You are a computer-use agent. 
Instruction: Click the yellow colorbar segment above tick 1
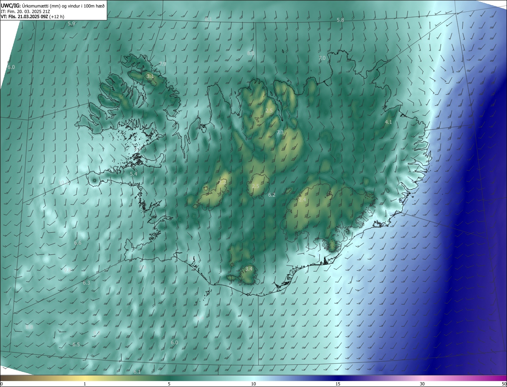[85, 378]
